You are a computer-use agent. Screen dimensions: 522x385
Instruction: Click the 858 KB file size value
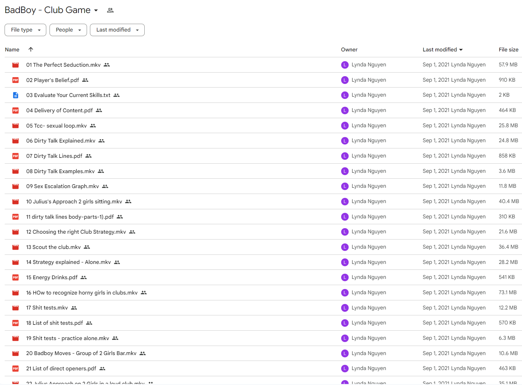[x=507, y=156]
